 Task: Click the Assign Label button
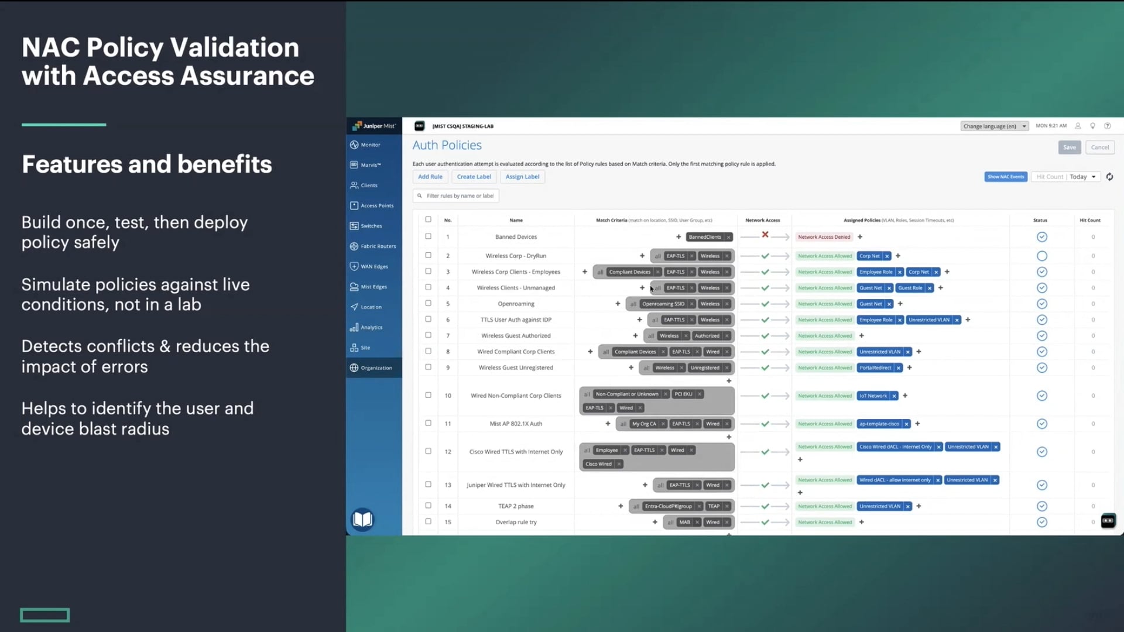(x=522, y=177)
